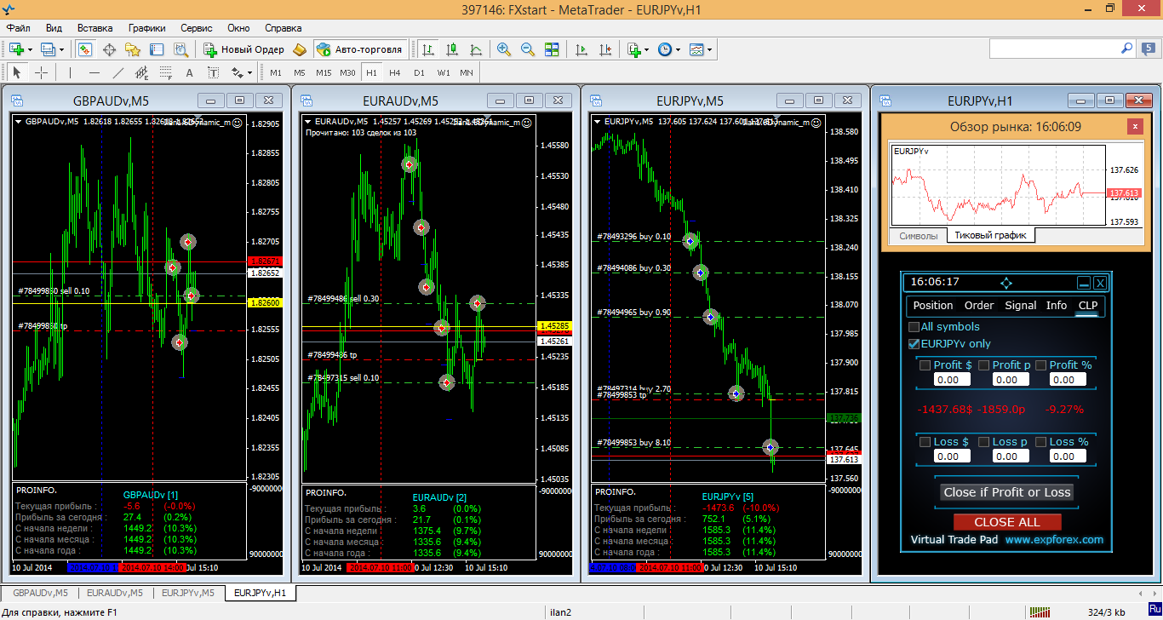Click the Profit $ value field

pos(952,380)
